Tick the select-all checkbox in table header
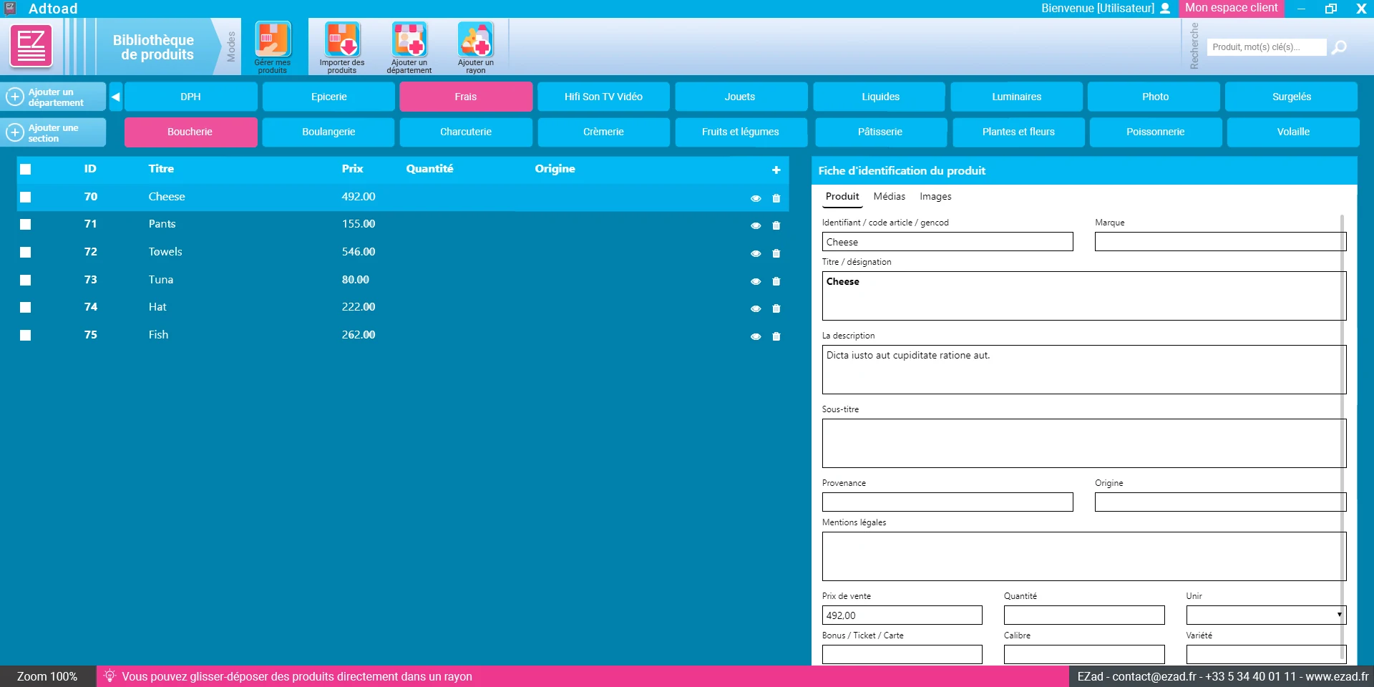1374x687 pixels. (x=26, y=170)
